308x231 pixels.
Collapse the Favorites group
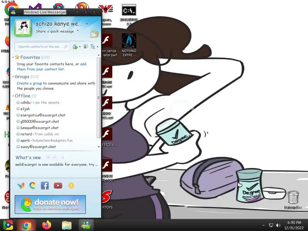point(13,57)
